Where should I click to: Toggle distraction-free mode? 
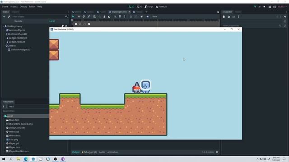[x=218, y=12]
